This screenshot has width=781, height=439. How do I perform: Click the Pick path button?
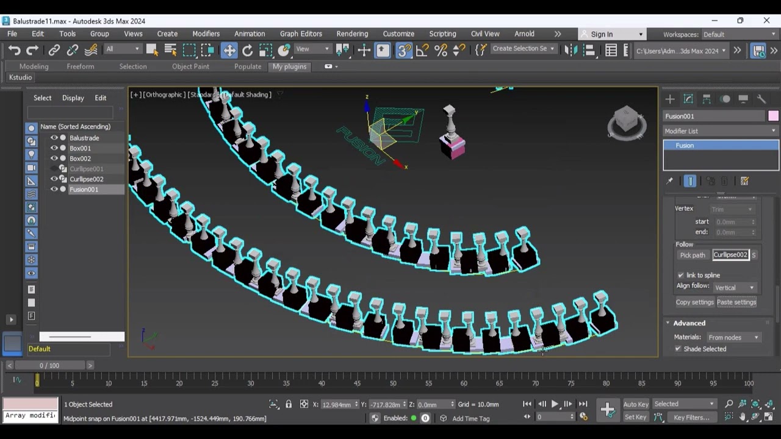pyautogui.click(x=693, y=255)
